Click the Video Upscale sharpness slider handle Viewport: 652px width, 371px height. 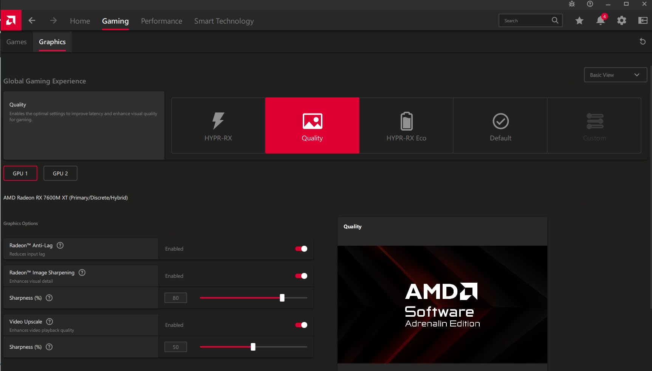(x=253, y=347)
